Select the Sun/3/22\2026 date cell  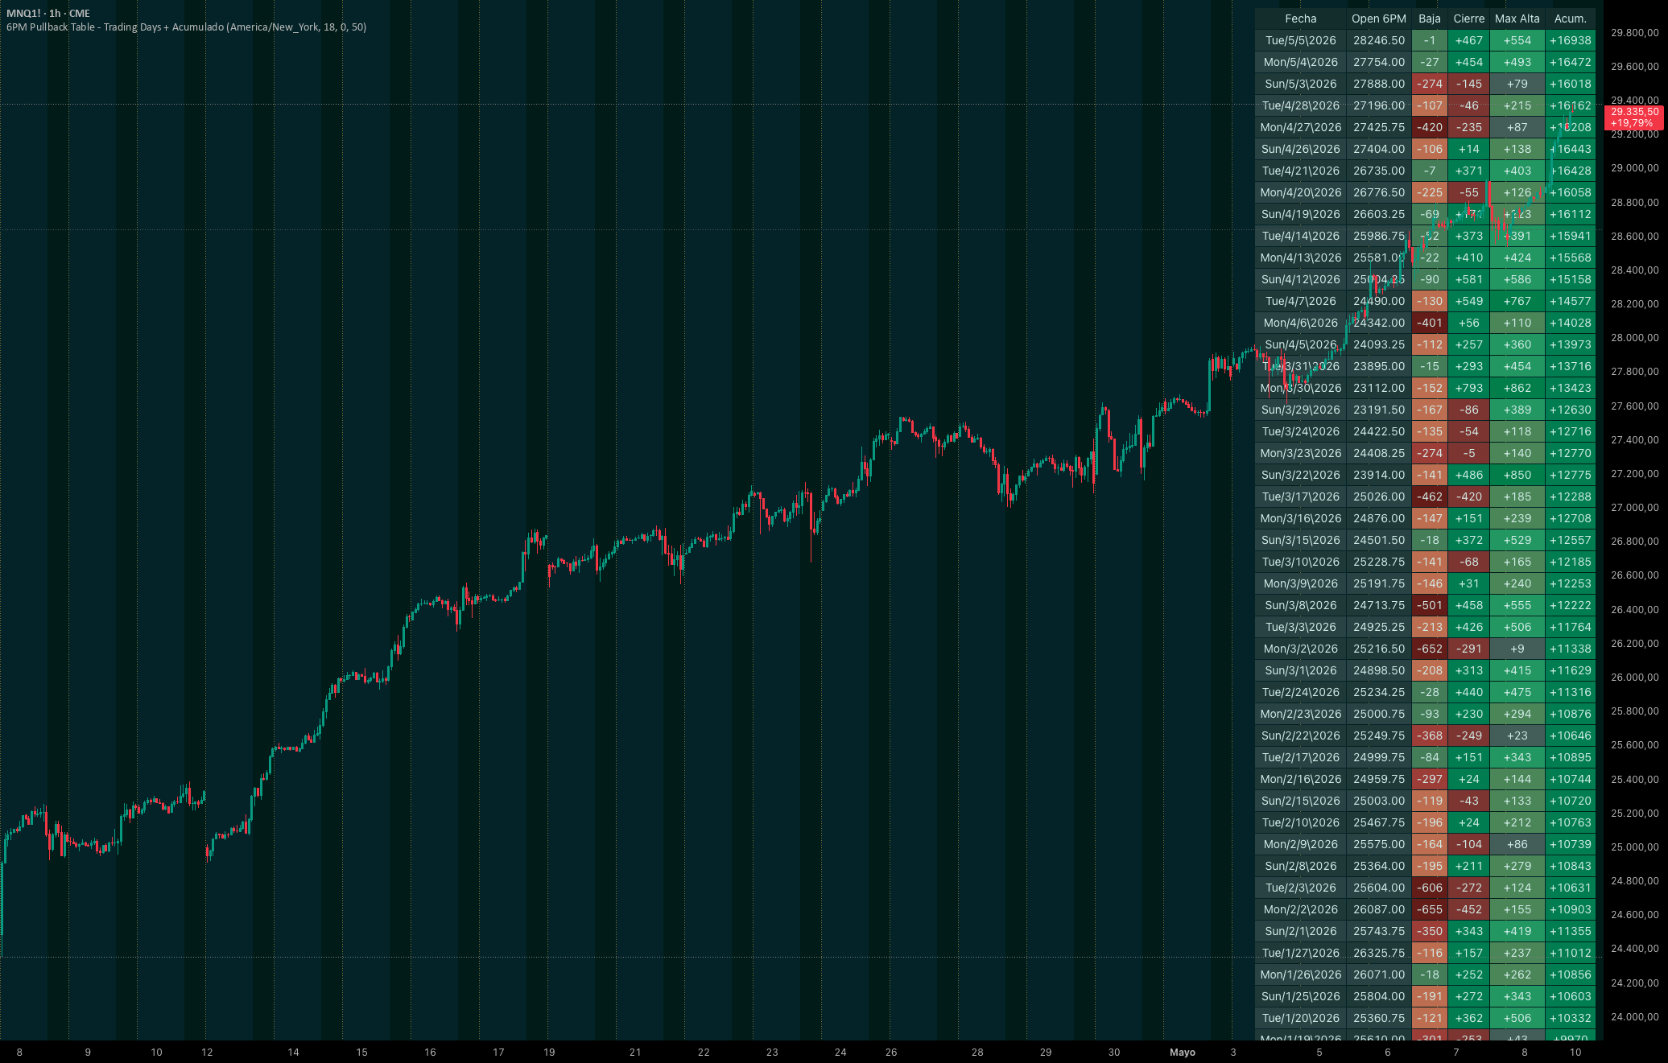tap(1301, 475)
